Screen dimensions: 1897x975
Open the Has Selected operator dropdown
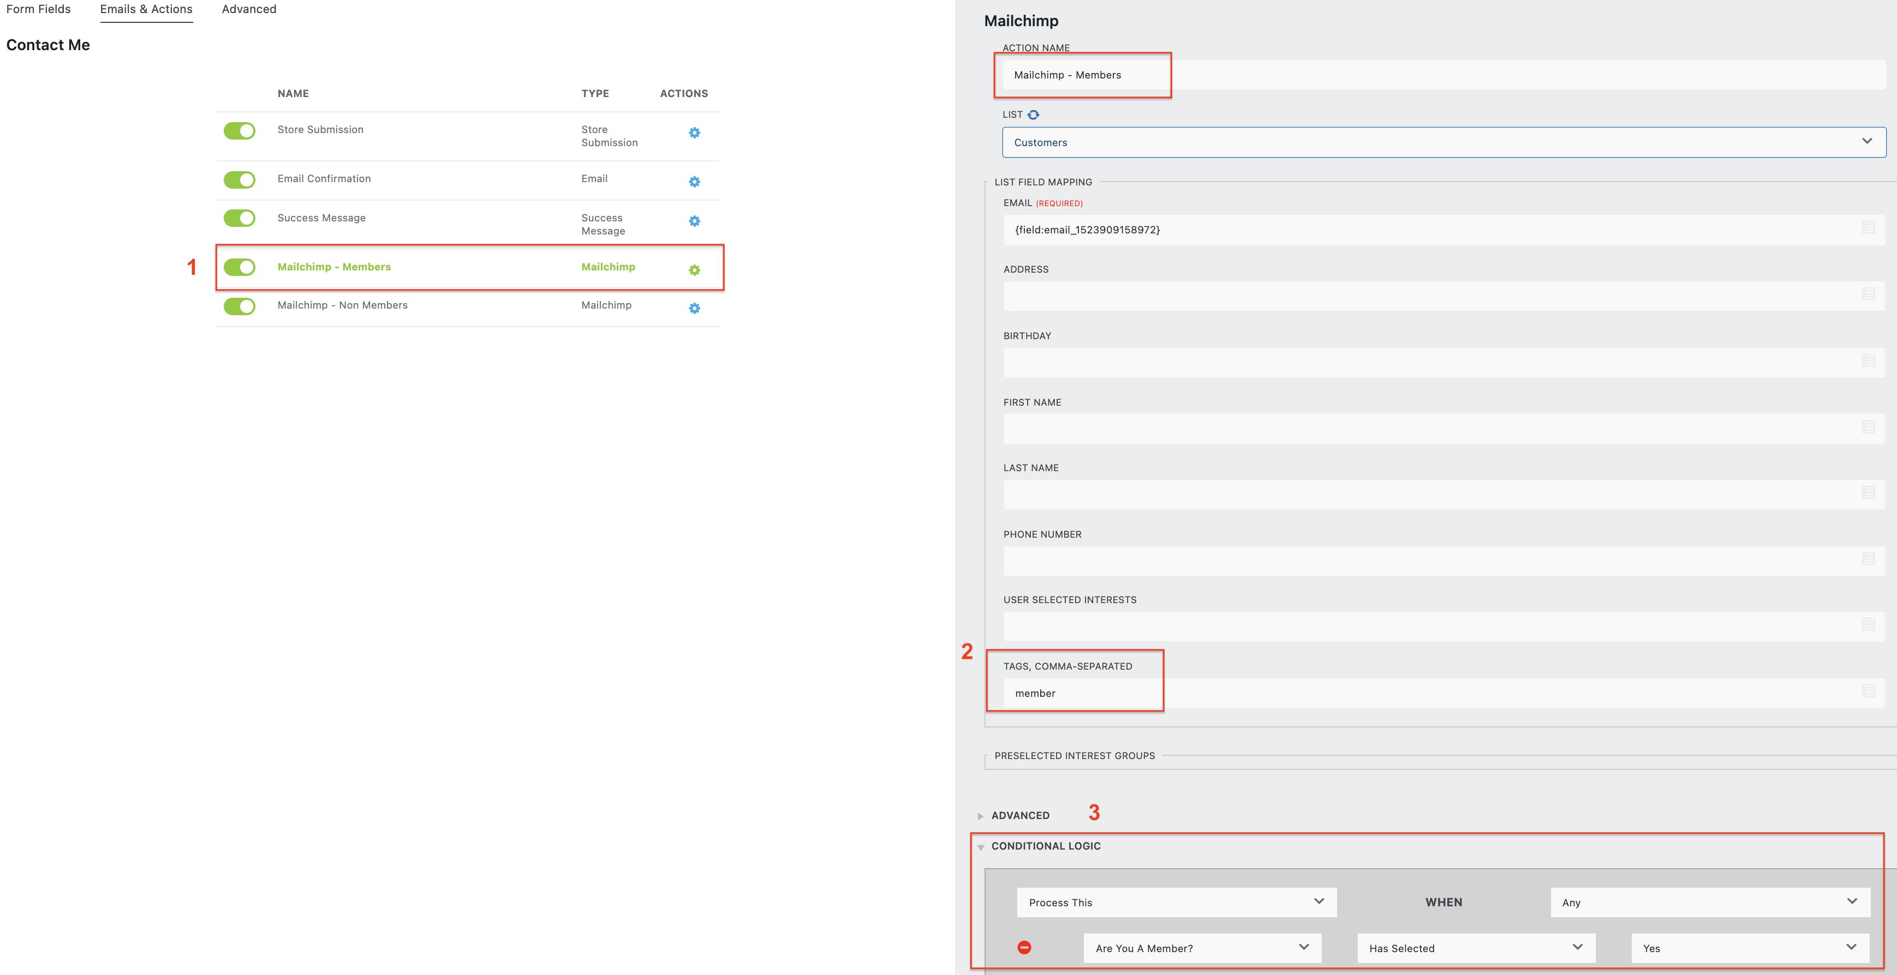[1474, 948]
